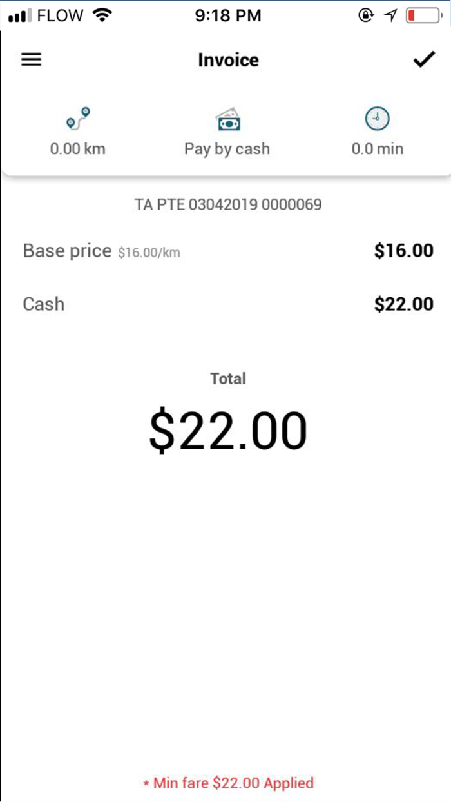Screen dimensions: 451x802
Task: Tap the Cash $22.00 line item
Action: (43, 304)
